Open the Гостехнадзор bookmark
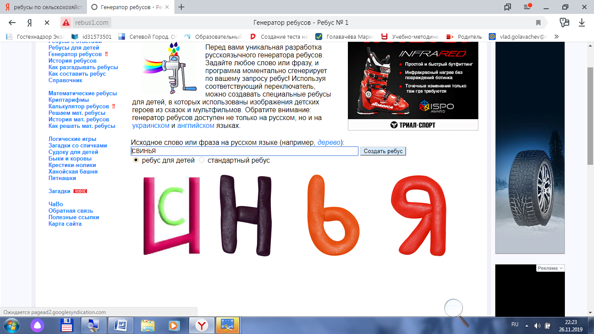 36,37
